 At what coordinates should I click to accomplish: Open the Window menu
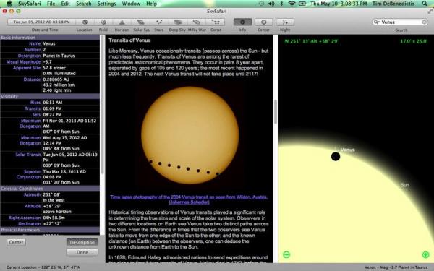tap(131, 4)
